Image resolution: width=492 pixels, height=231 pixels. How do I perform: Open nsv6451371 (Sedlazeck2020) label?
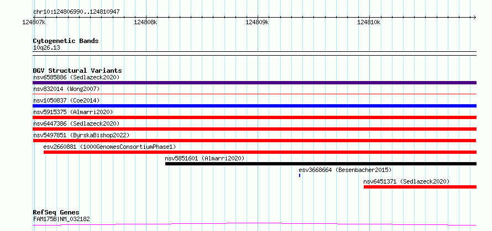coord(406,181)
